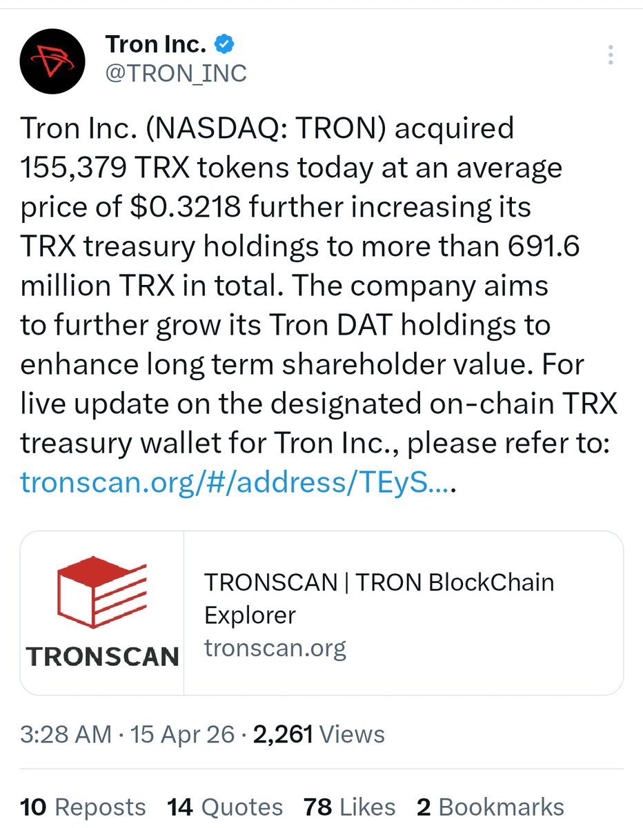Show the 78 Likes list

click(349, 807)
